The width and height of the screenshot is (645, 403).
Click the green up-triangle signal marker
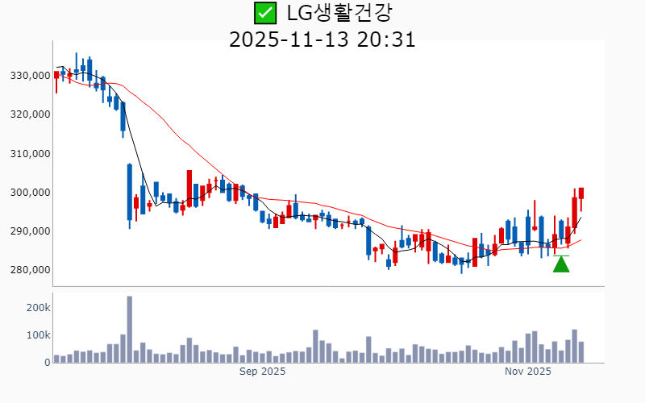(x=561, y=264)
